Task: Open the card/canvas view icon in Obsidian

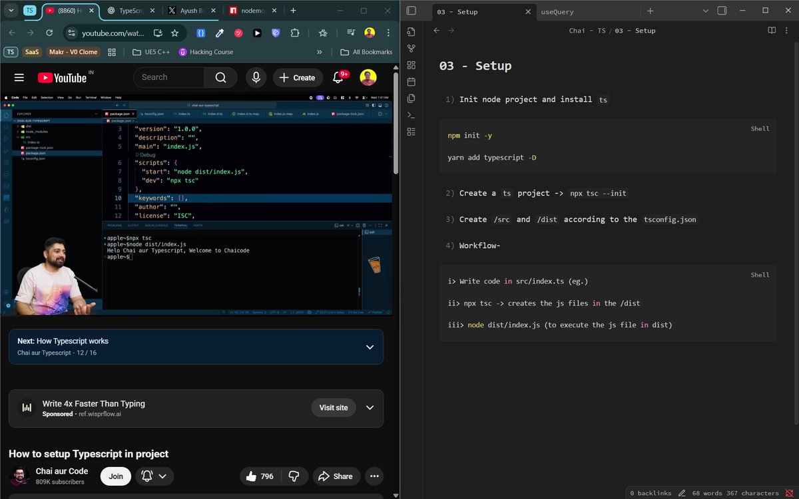Action: point(411,65)
